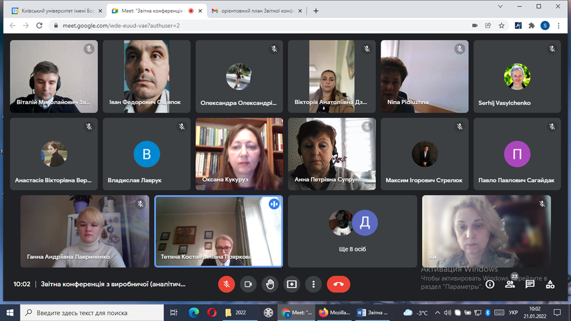Screen dimensions: 571x321
Task: Open Chrome extensions puzzle icon
Action: [532, 26]
